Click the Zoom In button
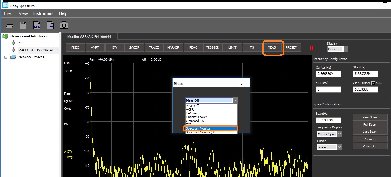This screenshot has width=391, height=177. click(369, 139)
